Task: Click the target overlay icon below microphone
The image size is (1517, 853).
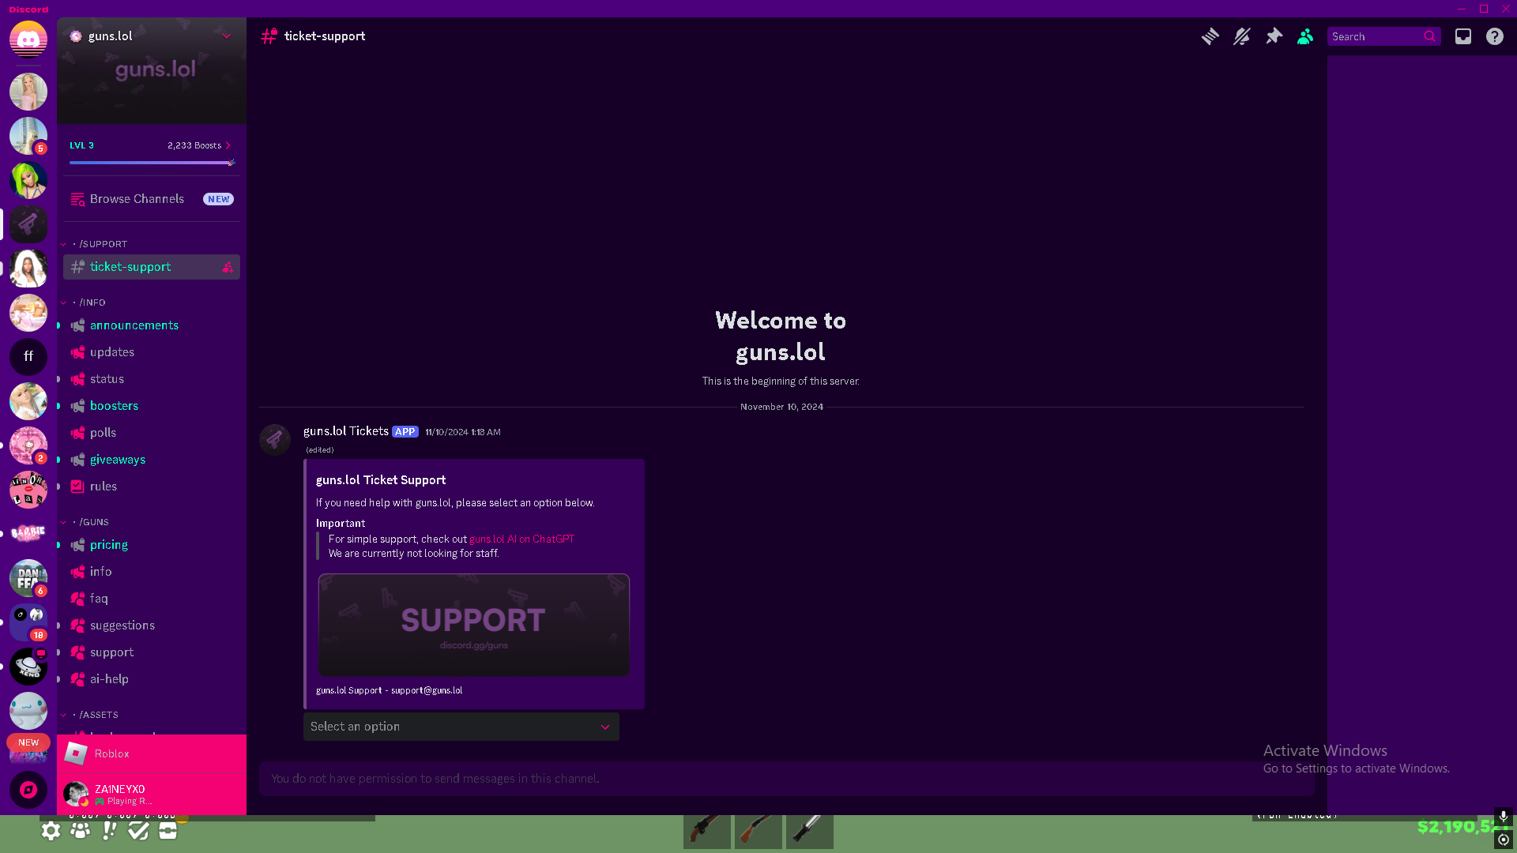Action: click(1504, 840)
